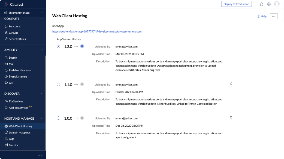Image resolution: width=284 pixels, height=159 pixels.
Task: Click the 1.1.0 timeline marker dot
Action: (x=82, y=84)
